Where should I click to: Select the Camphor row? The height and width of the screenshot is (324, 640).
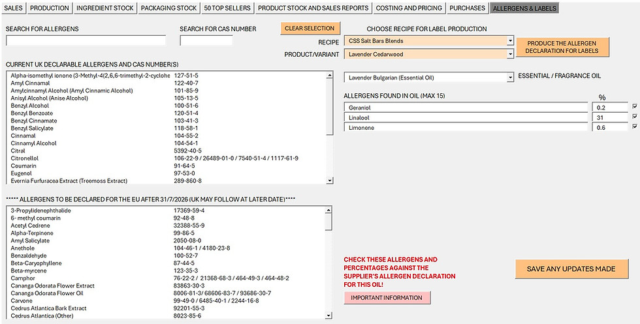pyautogui.click(x=166, y=278)
